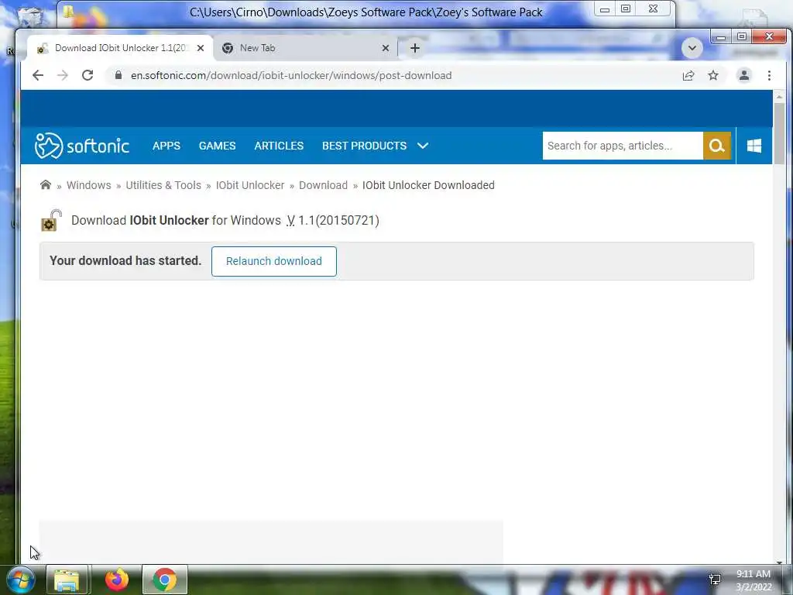Viewport: 793px width, 595px height.
Task: Click the Windows breadcrumb link
Action: coord(88,185)
